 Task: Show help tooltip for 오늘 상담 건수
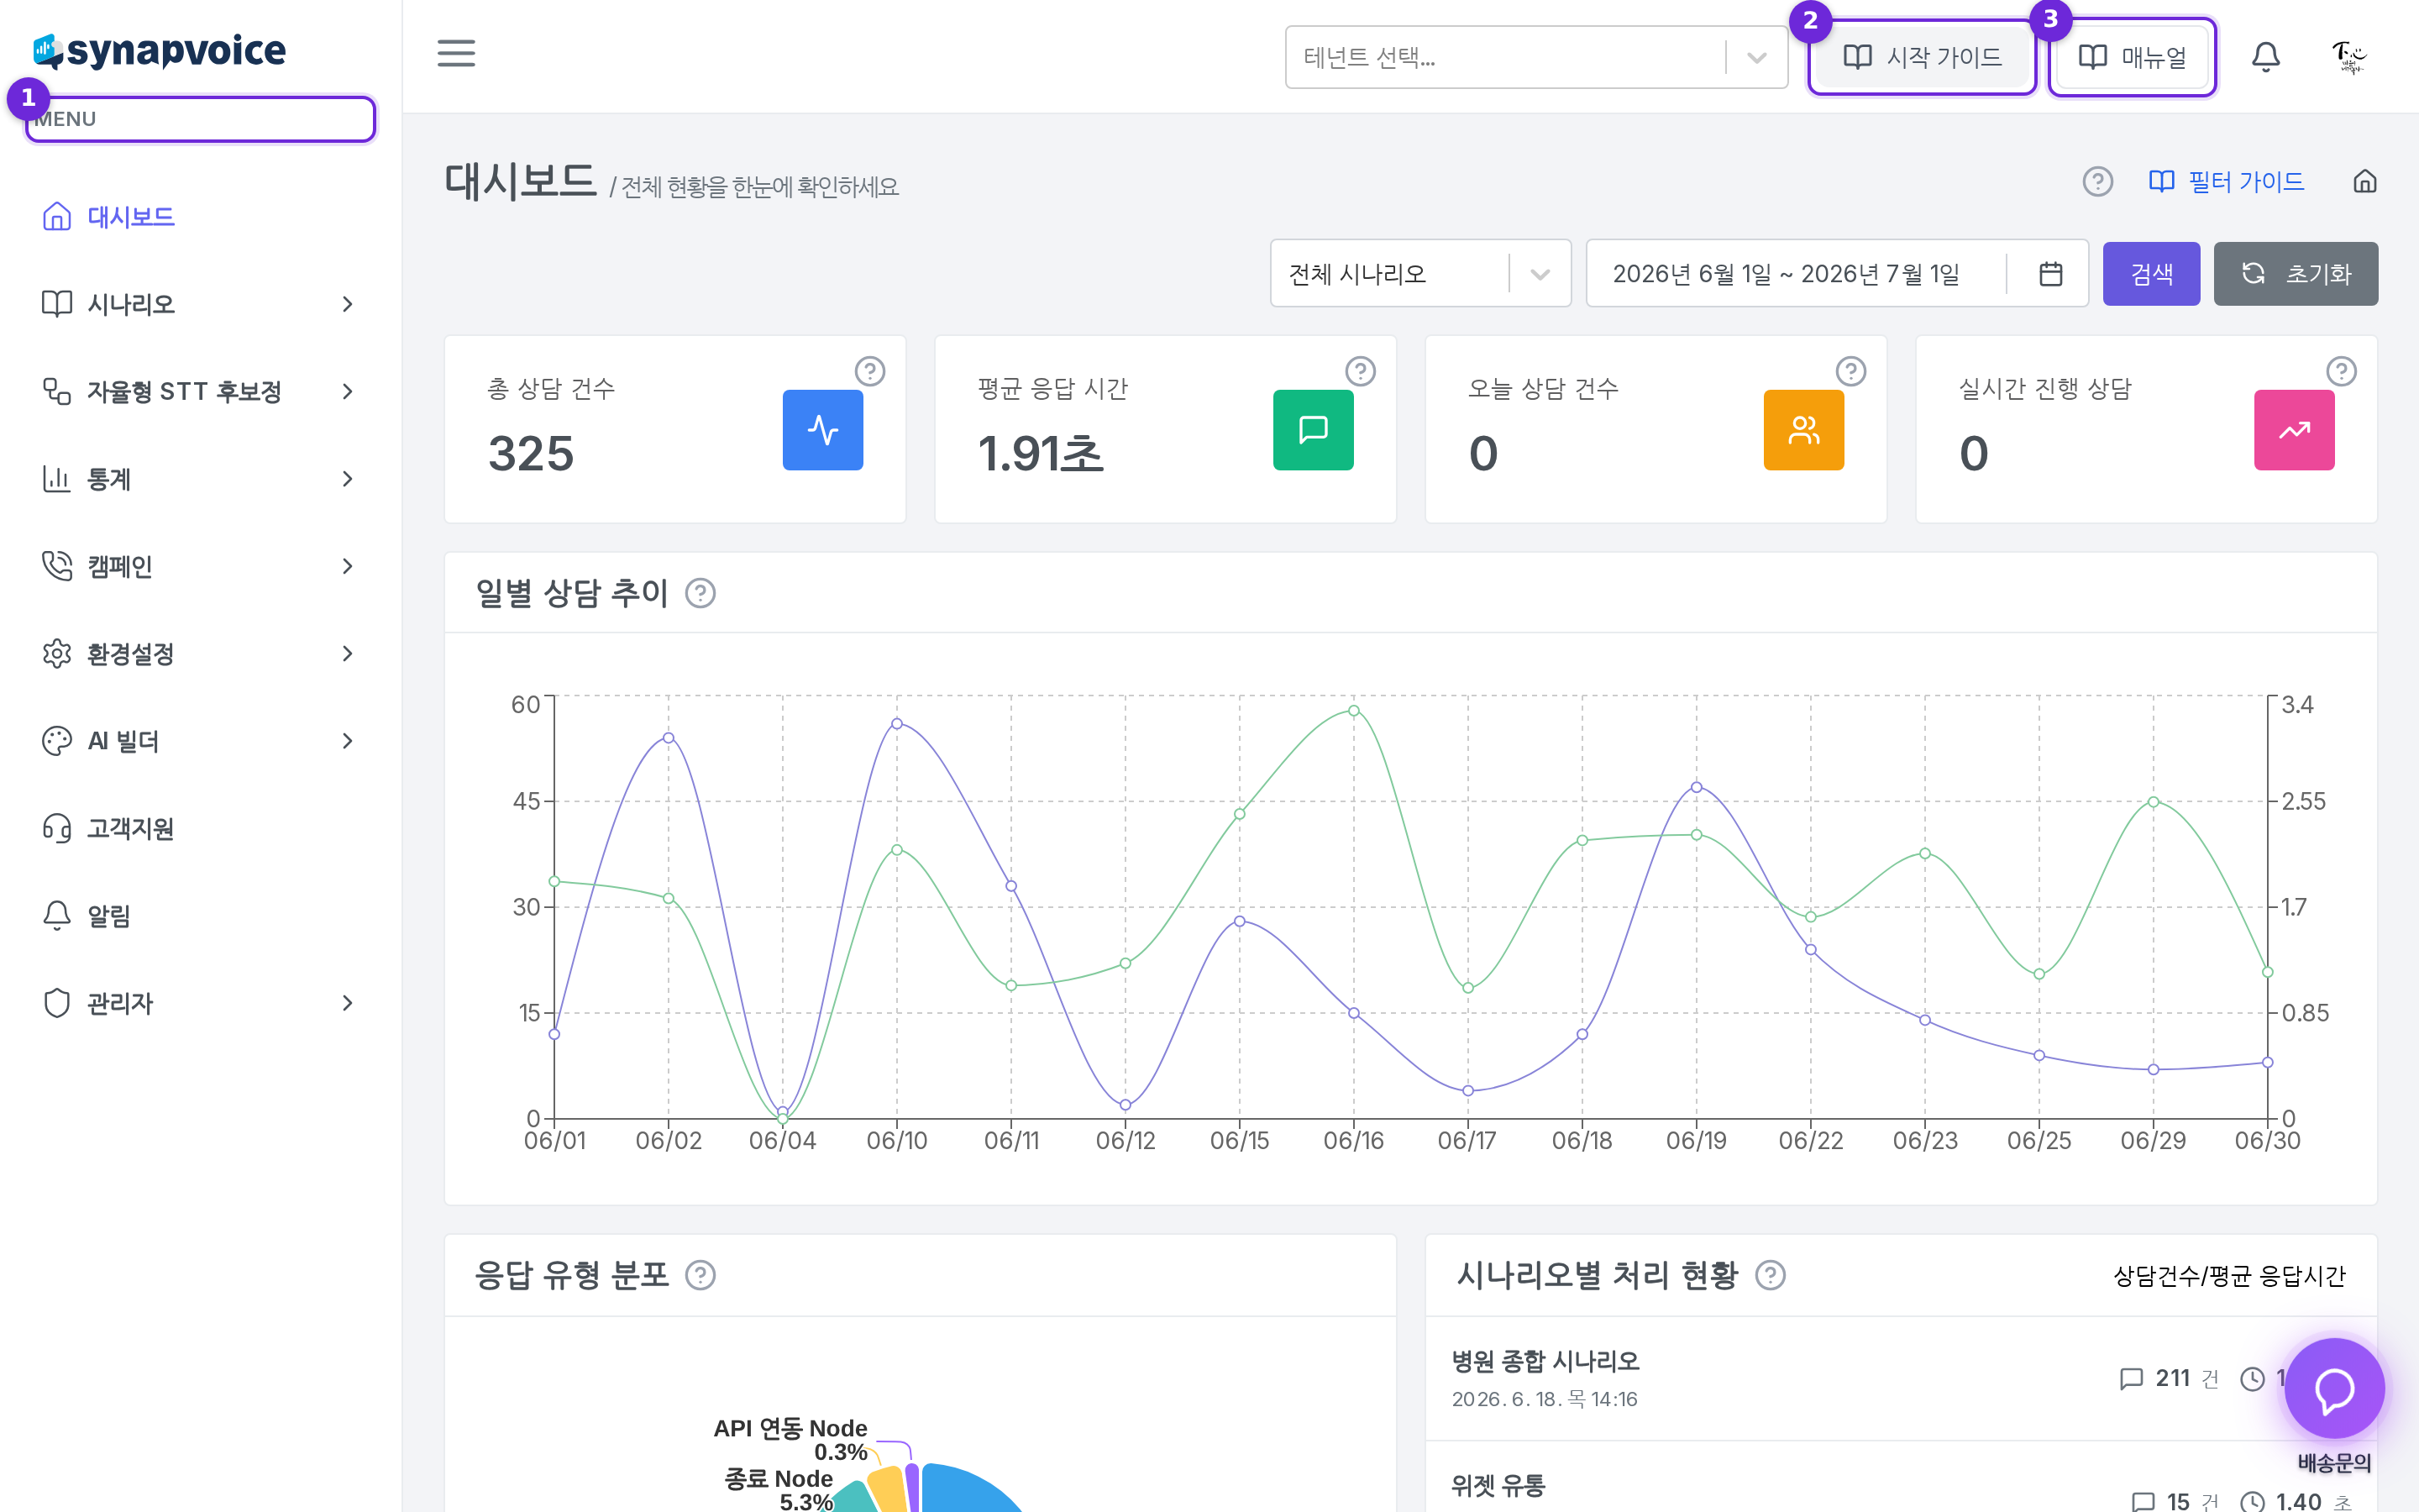coord(1851,371)
